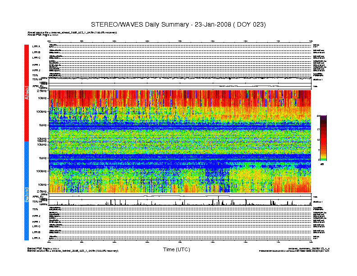Image resolution: width=357 pixels, height=276 pixels.
Task: Click the red 'Ahead' vertical bar
Action: [27, 93]
